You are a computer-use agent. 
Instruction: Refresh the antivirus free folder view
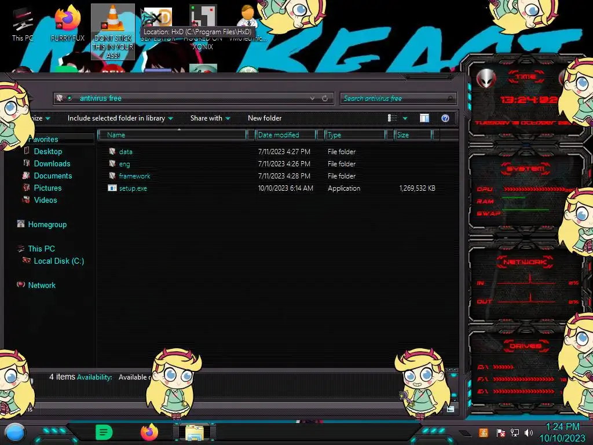[325, 99]
